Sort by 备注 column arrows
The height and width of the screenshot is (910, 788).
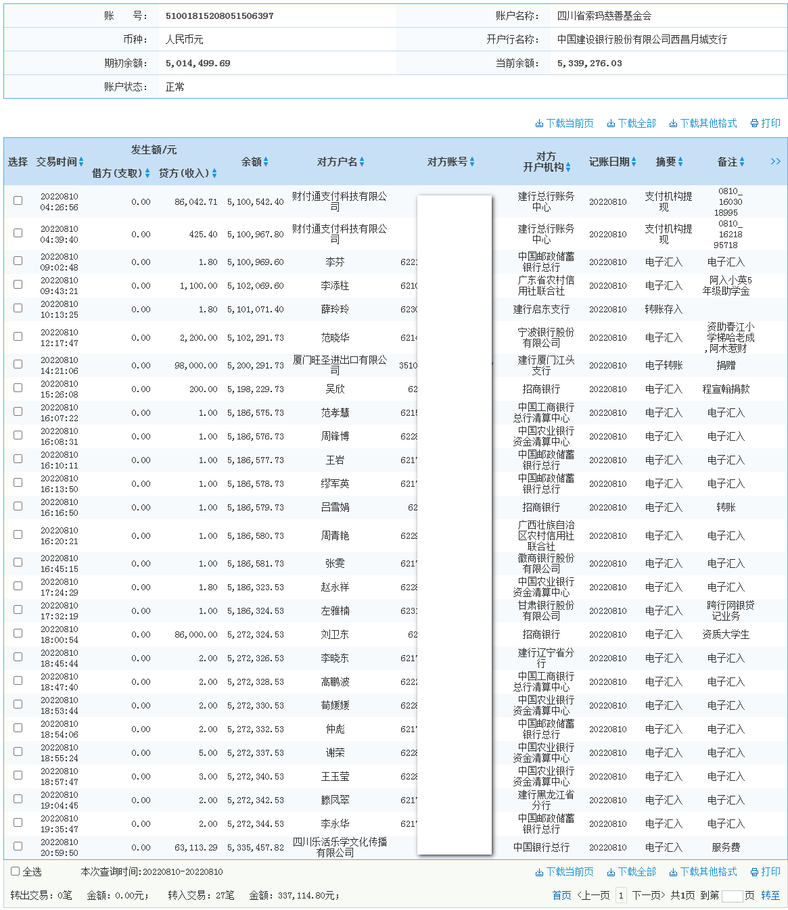tap(742, 162)
